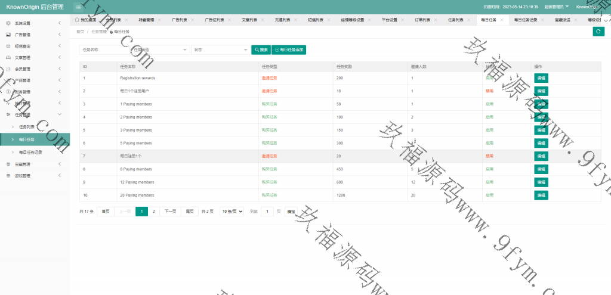Click the green refresh icon button

click(x=598, y=32)
